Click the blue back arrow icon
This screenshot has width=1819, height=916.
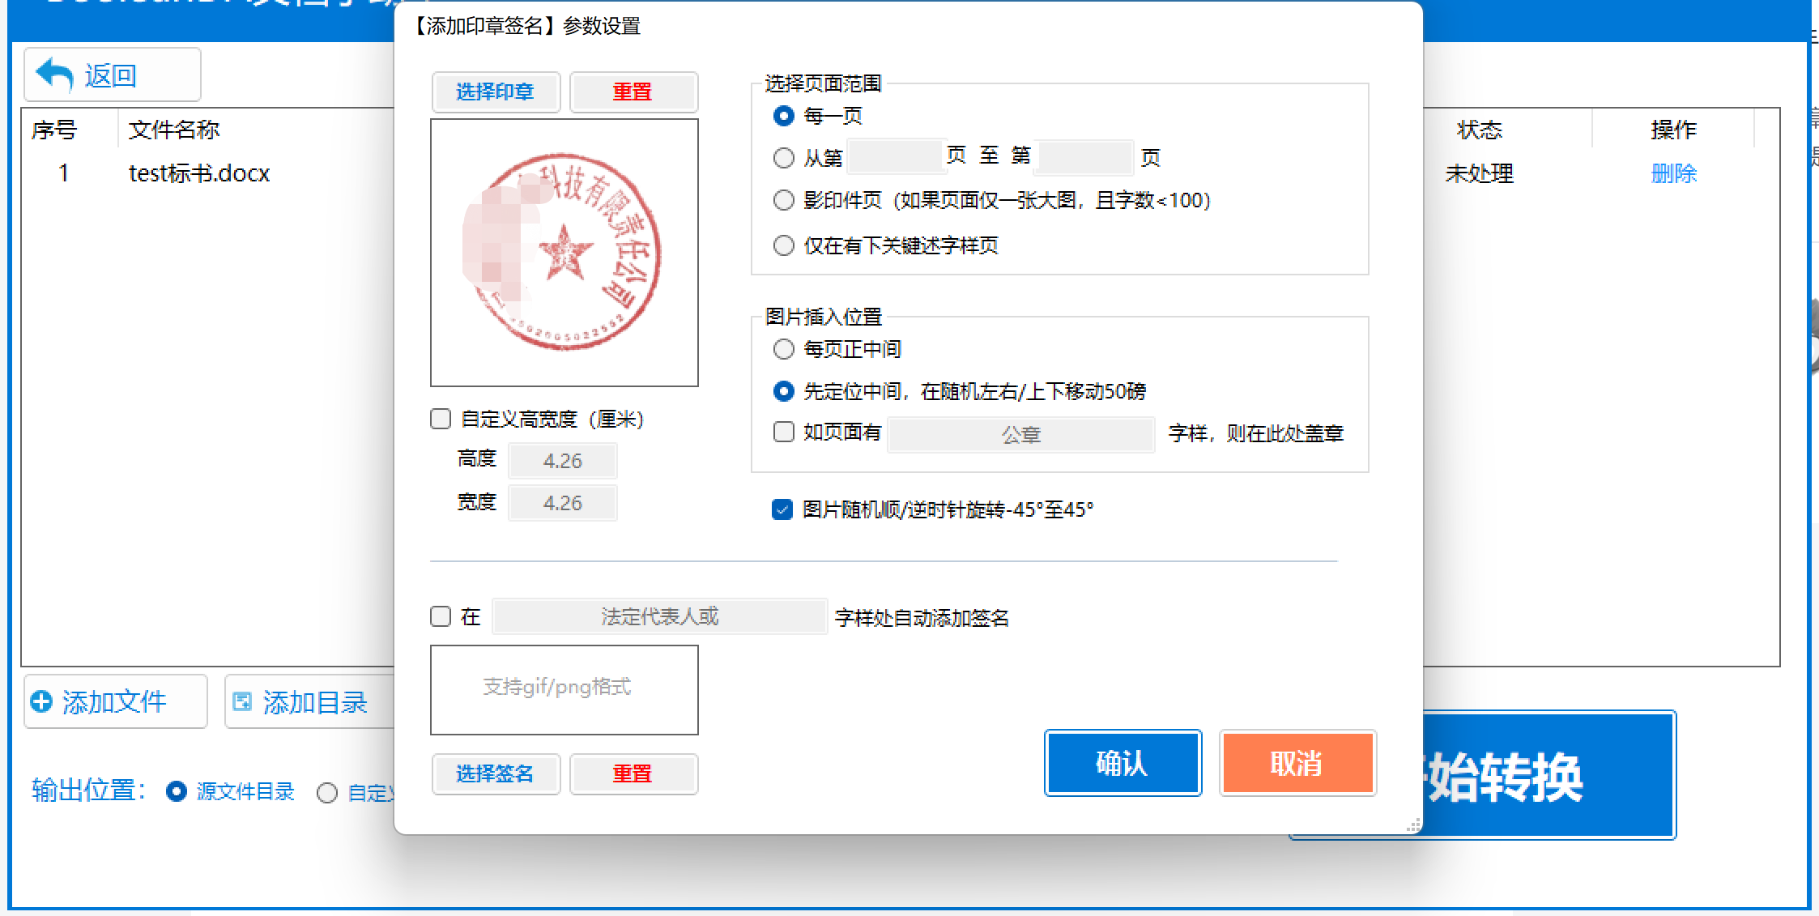(x=55, y=75)
